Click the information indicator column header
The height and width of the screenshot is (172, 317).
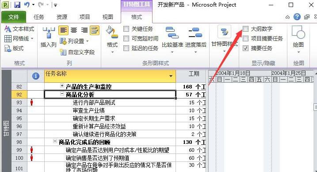(36, 76)
